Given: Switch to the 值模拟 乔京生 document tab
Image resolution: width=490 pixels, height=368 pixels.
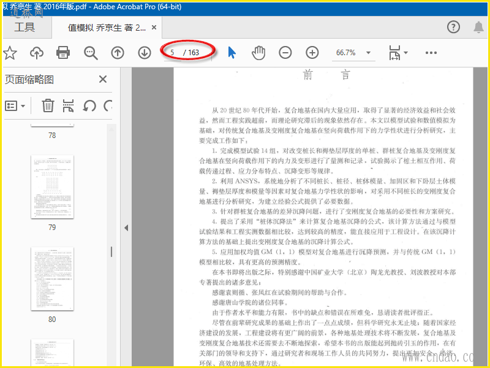Looking at the screenshot, I should (107, 28).
